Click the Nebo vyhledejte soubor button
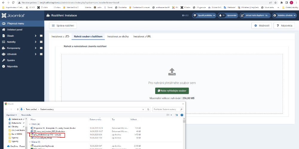The width and height of the screenshot is (299, 149). click(x=172, y=91)
